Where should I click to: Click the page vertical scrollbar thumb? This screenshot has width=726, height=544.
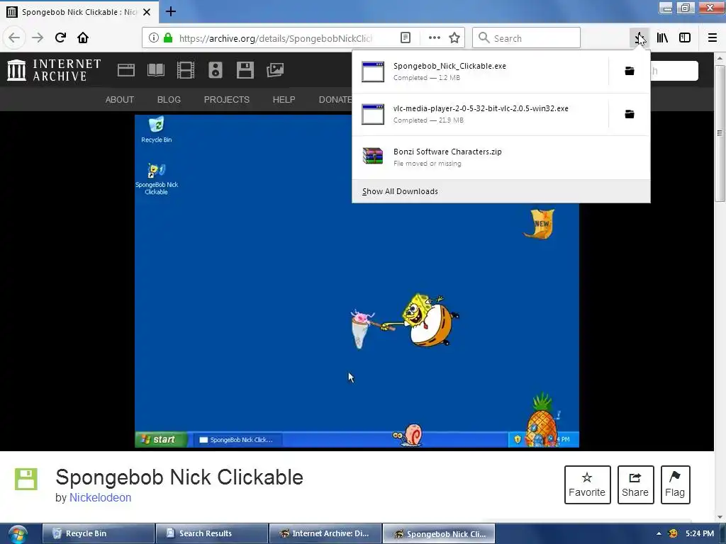pos(720,133)
